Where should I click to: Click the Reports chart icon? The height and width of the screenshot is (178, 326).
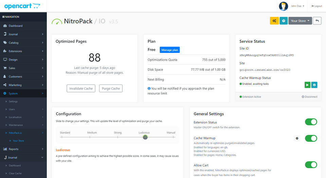5,149
